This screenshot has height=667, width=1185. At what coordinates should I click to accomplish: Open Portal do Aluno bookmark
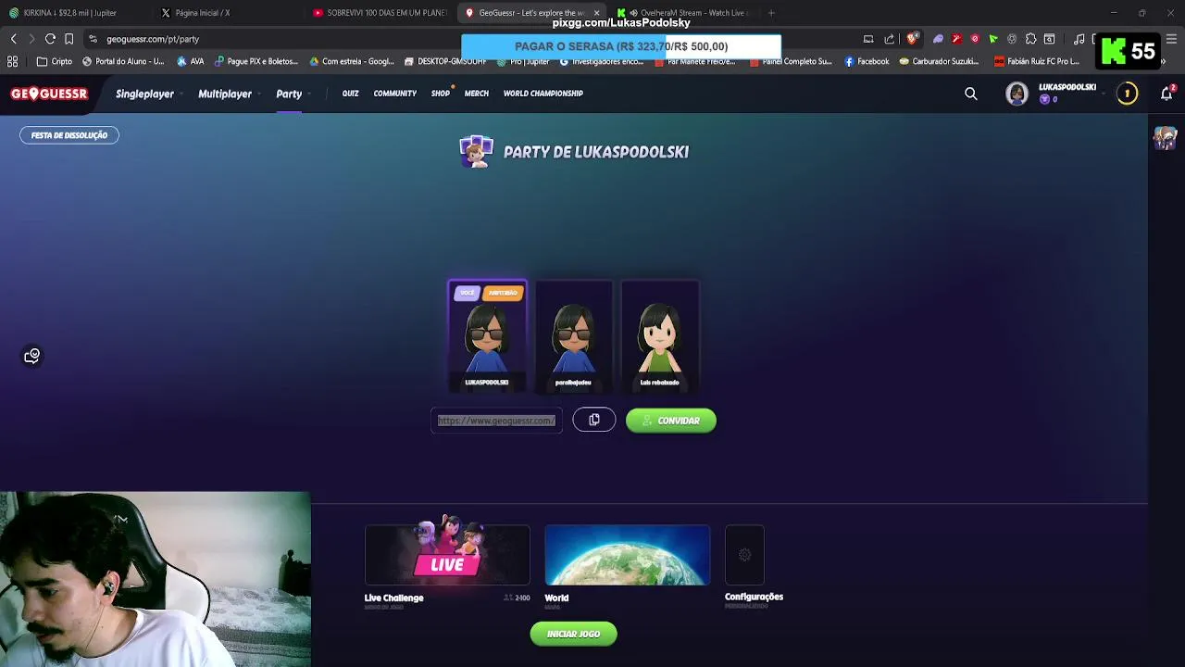tap(123, 61)
